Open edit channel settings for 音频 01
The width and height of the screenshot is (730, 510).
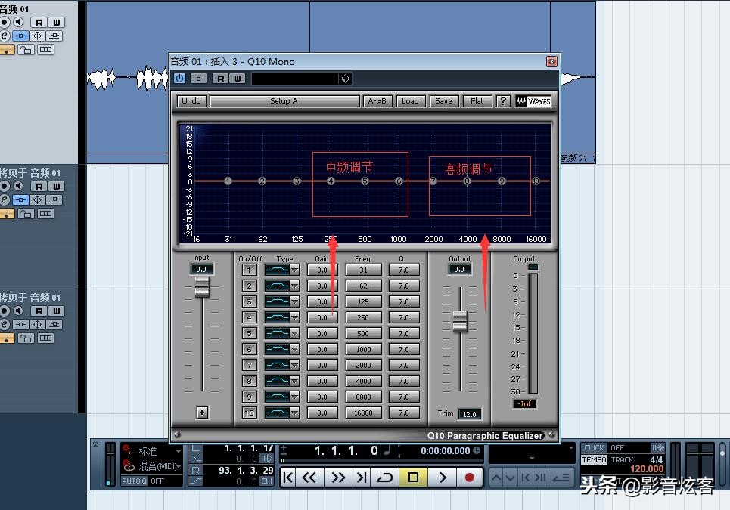[x=5, y=36]
